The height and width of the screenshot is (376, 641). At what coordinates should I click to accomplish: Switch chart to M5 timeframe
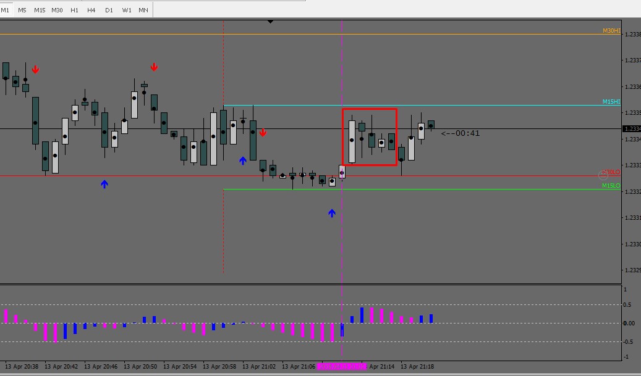point(22,10)
